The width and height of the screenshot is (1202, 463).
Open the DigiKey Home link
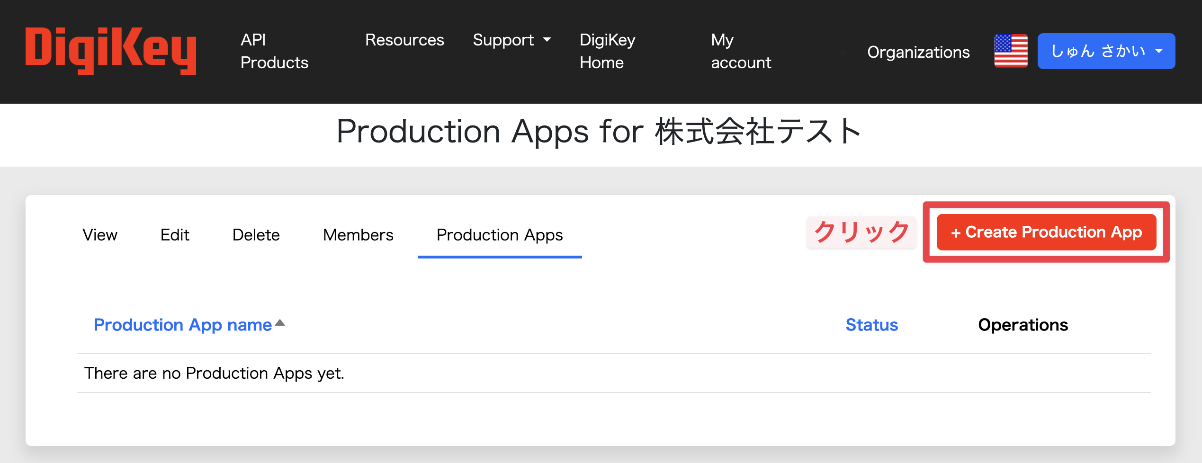pos(607,51)
